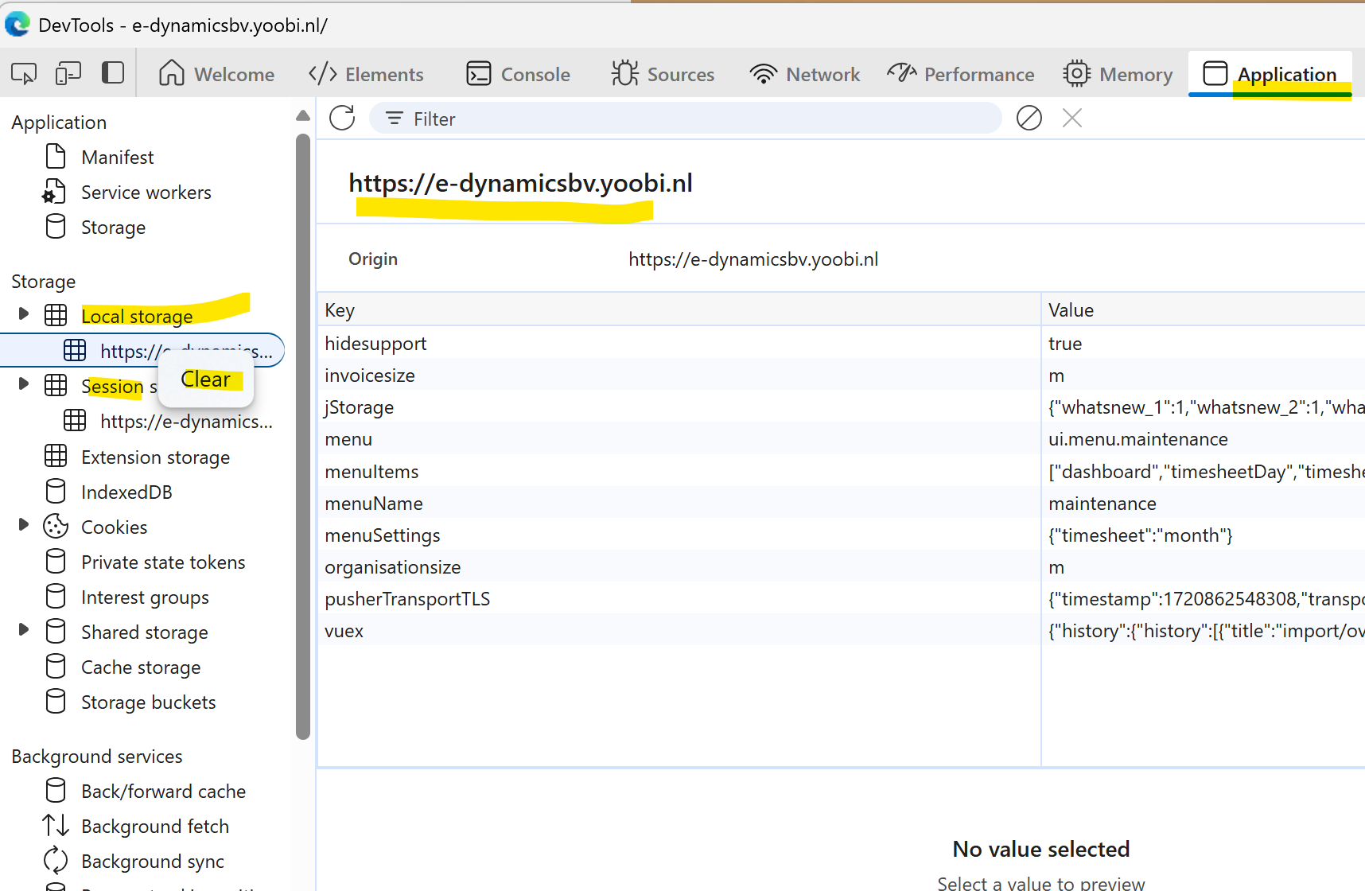Open Background sync
This screenshot has width=1365, height=891.
153,861
